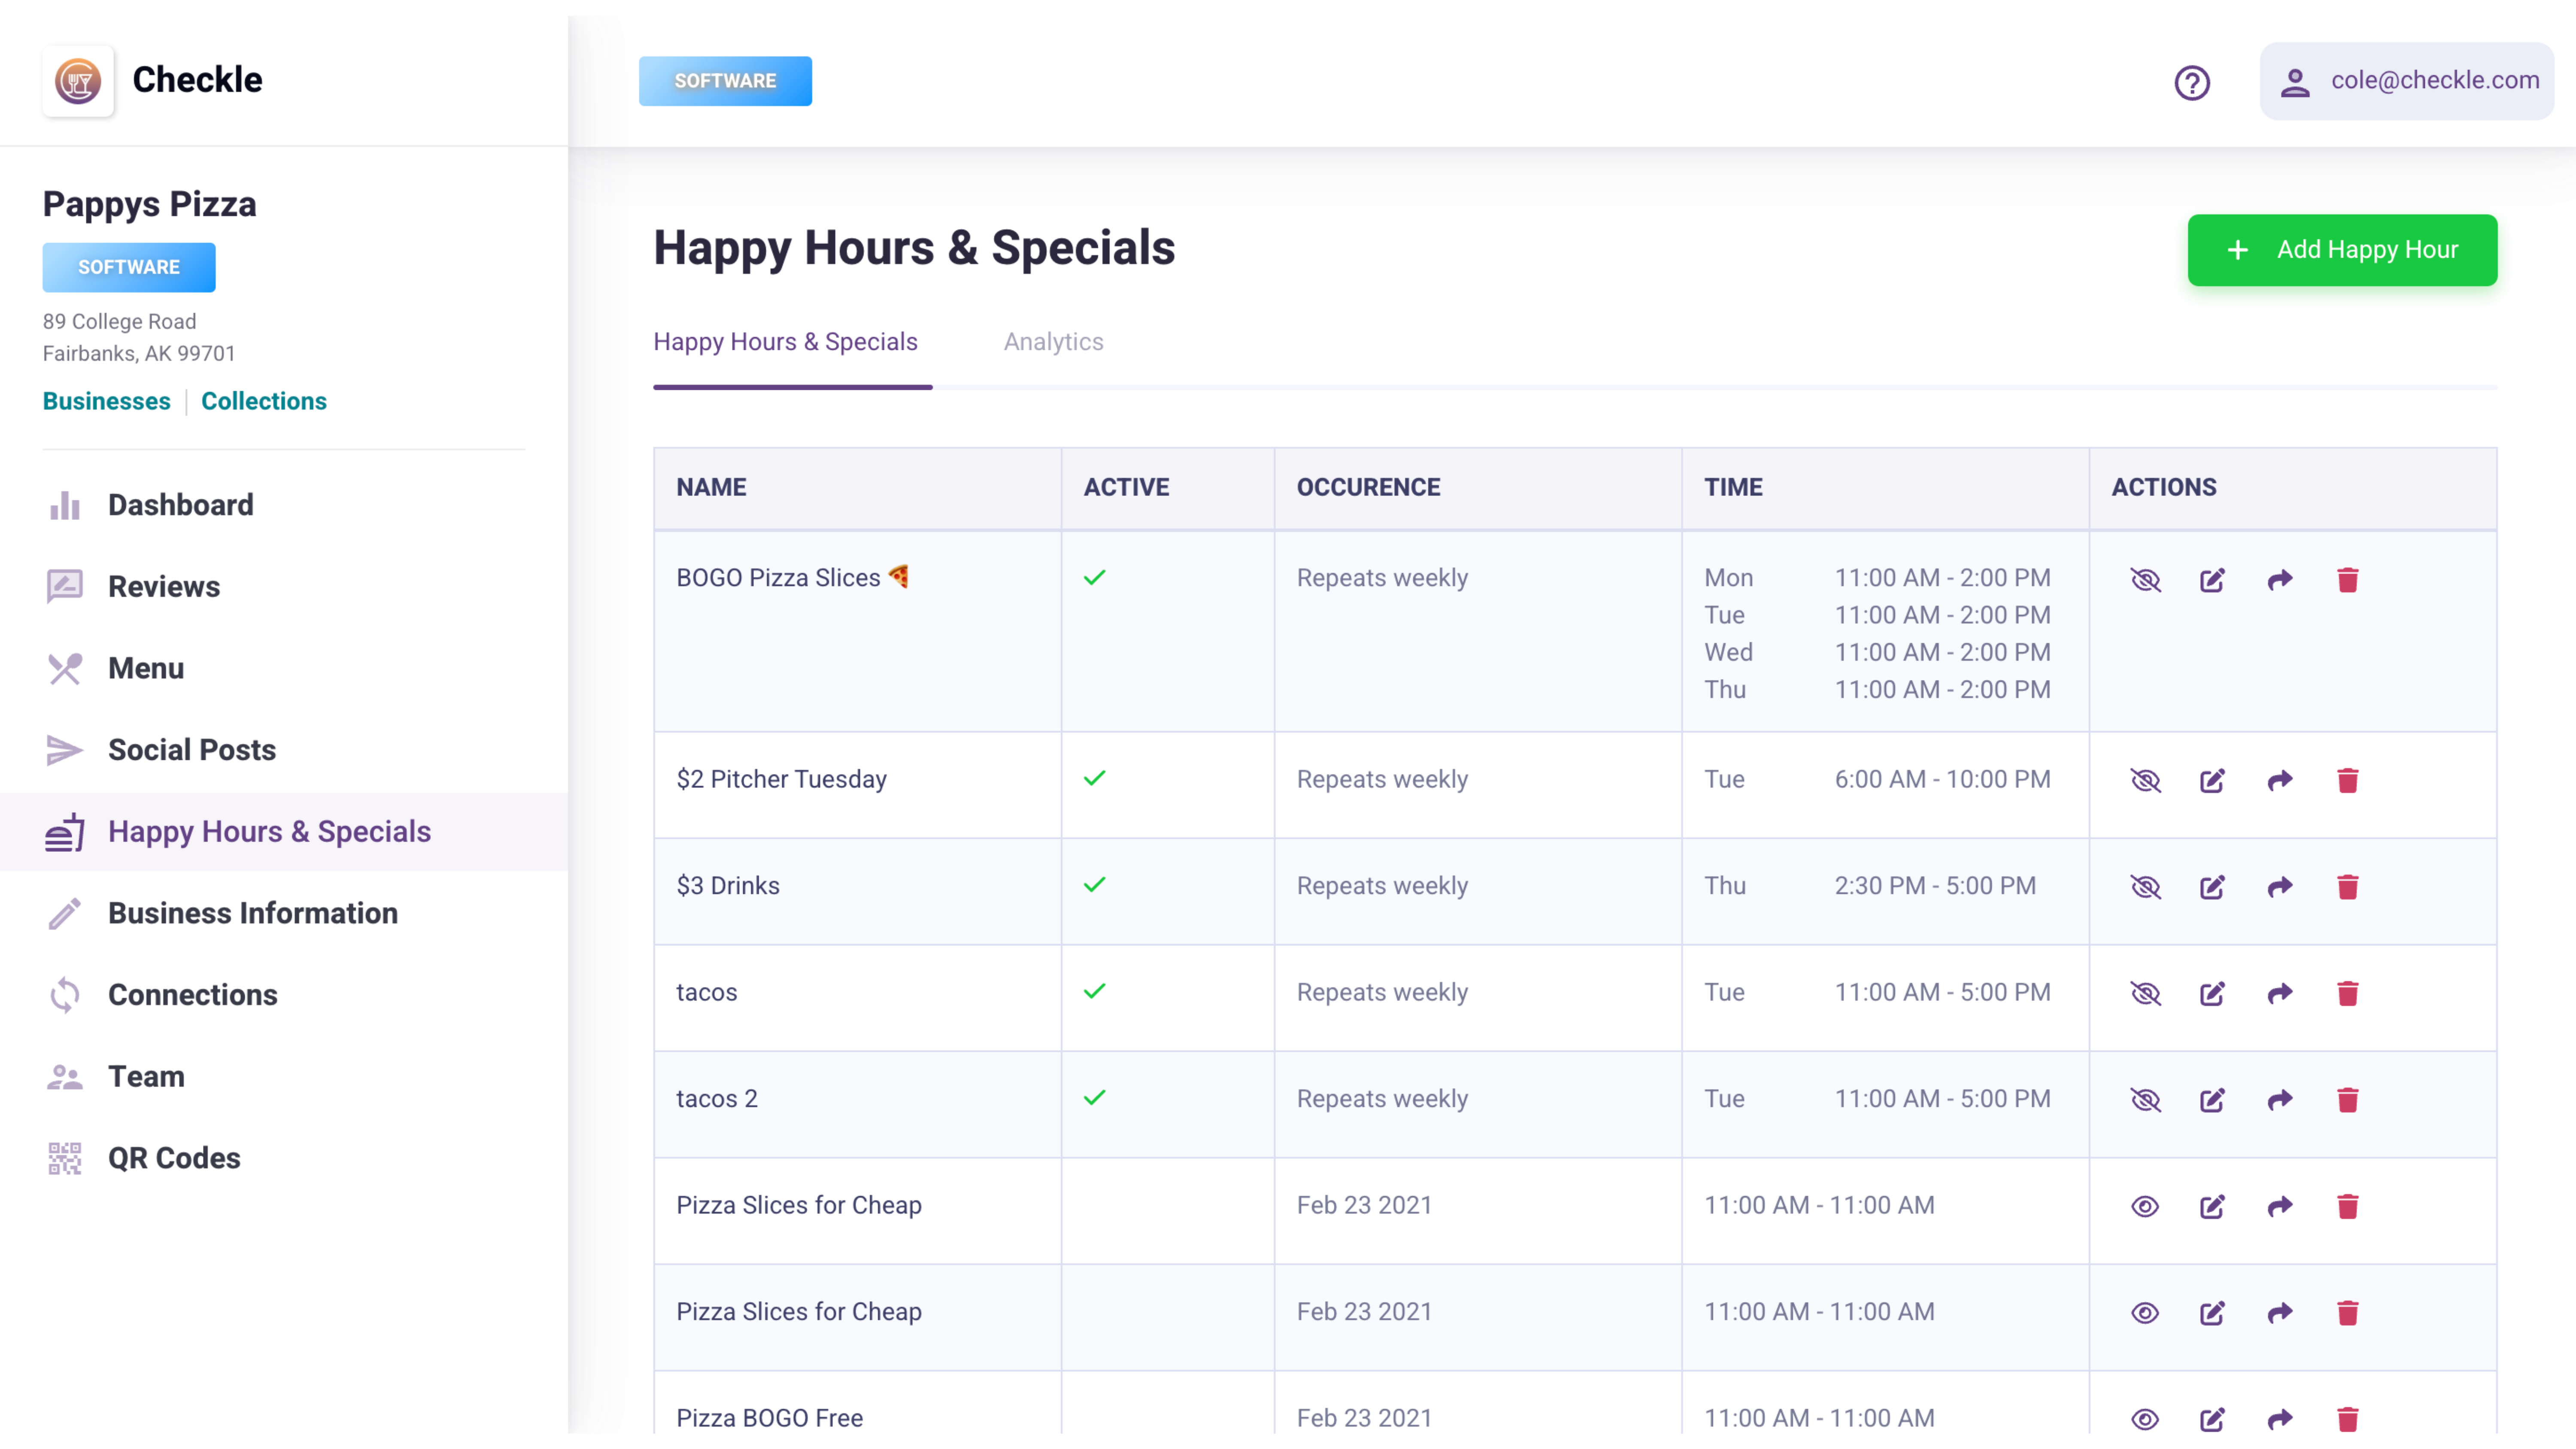Edit the tacos 2 special
Screen dimensions: 2576x1449
pos(2212,1100)
